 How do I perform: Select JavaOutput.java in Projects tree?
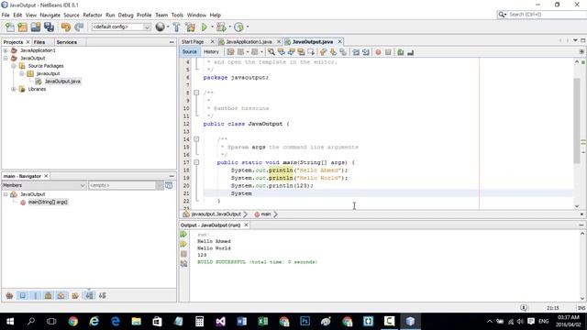coord(62,82)
